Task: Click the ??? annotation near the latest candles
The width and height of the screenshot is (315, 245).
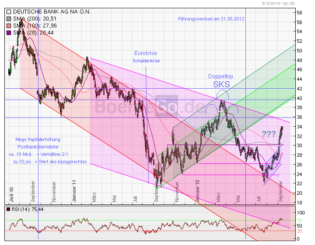Action: point(269,134)
